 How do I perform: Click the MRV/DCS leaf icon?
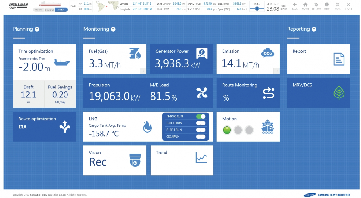click(x=339, y=93)
